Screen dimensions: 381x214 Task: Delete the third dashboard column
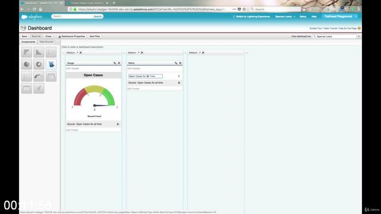coord(203,53)
